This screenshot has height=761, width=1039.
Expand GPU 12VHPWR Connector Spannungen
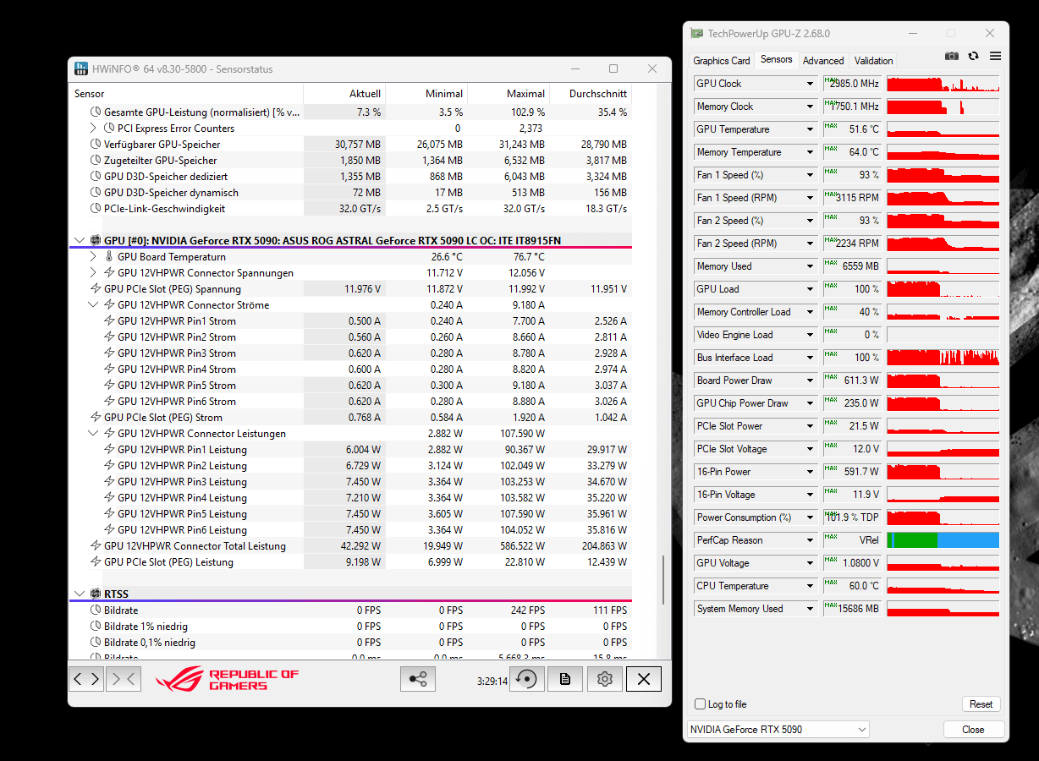click(x=93, y=273)
